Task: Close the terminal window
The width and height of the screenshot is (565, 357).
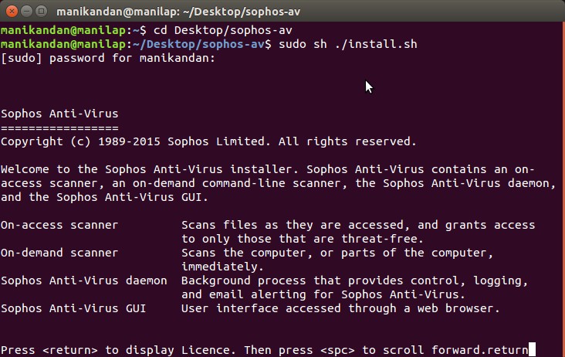Action: point(12,11)
